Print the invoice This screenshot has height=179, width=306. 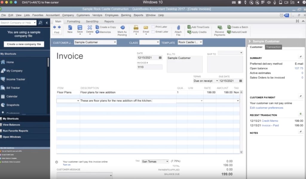(x=136, y=29)
